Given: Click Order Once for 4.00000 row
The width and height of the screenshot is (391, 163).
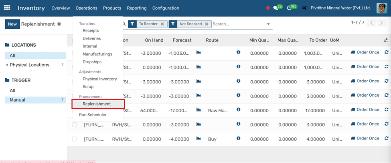Looking at the screenshot, I should pyautogui.click(x=365, y=138).
